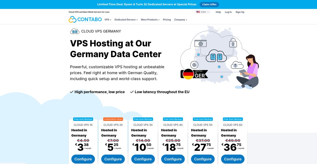Configure Cloud VPS 30

click(143, 159)
